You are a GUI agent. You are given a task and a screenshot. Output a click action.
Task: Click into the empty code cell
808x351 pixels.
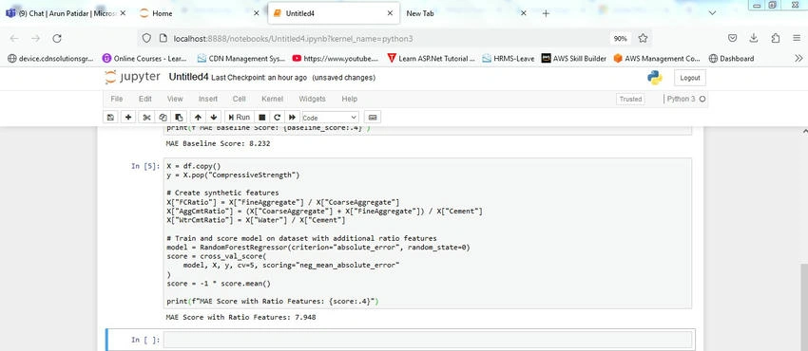coord(428,340)
